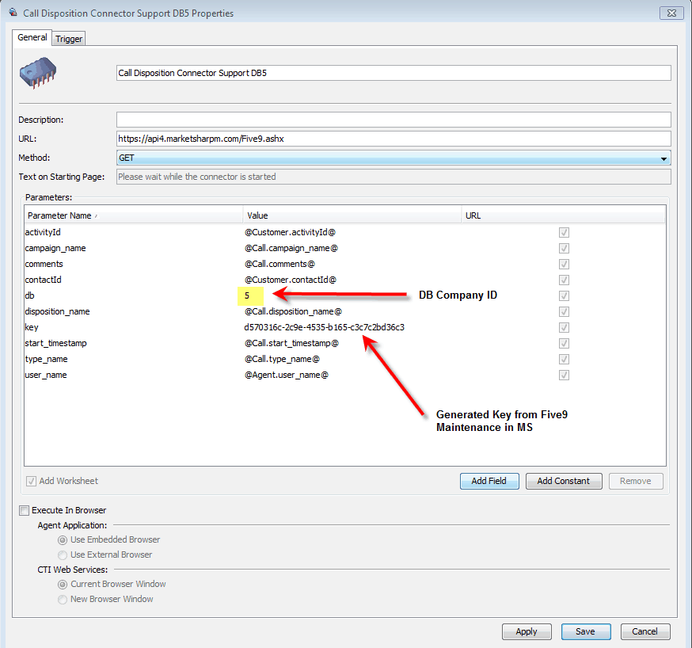Click the @Call.comments@ value

click(x=279, y=264)
